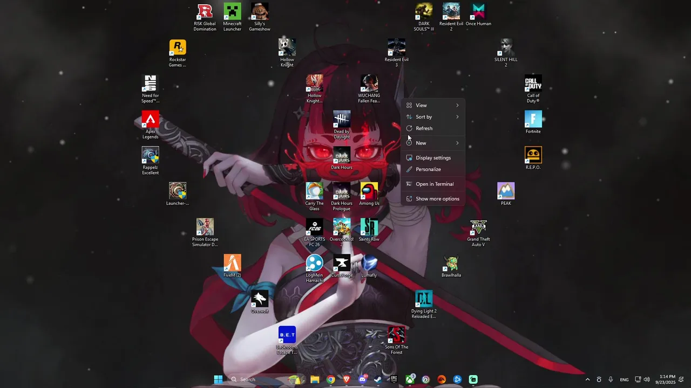Open Brave browser from the taskbar

(347, 379)
